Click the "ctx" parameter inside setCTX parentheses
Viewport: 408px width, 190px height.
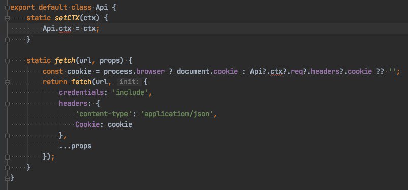[89, 18]
